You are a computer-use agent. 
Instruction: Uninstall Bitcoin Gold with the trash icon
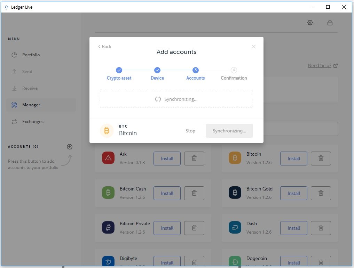321,193
